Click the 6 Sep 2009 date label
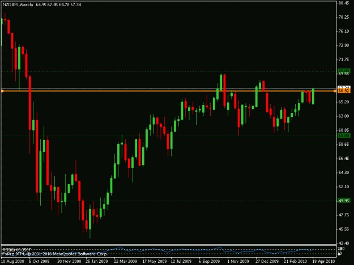This screenshot has height=265, width=354. click(x=209, y=262)
